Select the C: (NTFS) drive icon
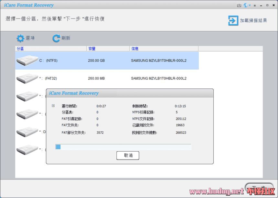278x198 pixels. click(x=27, y=60)
